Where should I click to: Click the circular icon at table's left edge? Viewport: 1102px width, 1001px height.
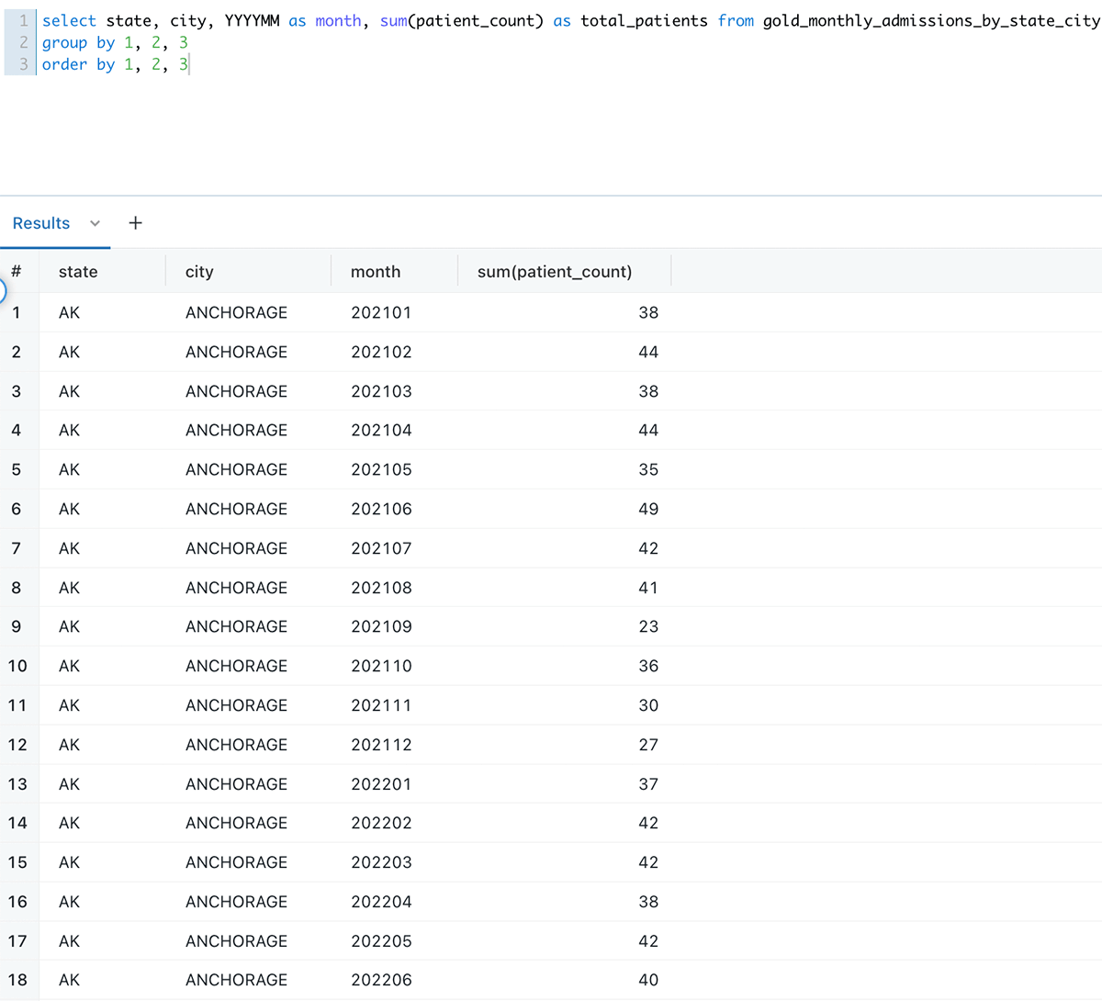[2, 292]
